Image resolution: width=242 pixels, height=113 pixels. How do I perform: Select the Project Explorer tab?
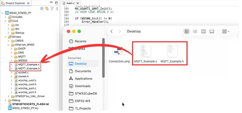[x=15, y=3]
